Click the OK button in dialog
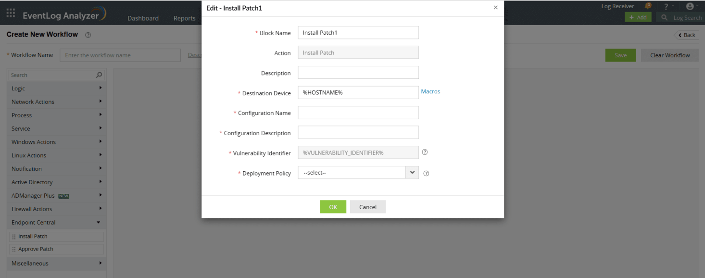 (x=333, y=207)
